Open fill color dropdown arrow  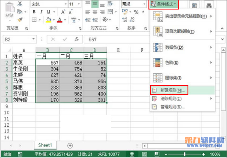pyautogui.click(x=54, y=20)
